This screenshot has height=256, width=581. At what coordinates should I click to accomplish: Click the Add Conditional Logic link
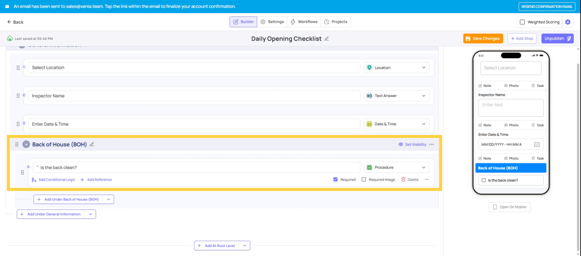[57, 180]
